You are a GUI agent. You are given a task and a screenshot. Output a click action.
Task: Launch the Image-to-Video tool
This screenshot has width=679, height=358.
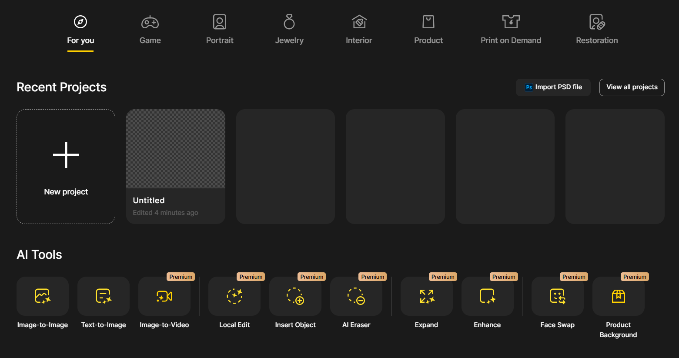coord(164,296)
